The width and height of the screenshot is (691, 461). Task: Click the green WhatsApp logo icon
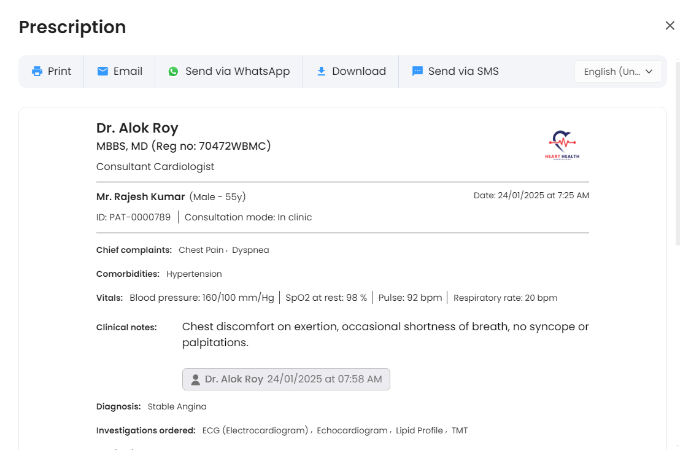tap(174, 71)
